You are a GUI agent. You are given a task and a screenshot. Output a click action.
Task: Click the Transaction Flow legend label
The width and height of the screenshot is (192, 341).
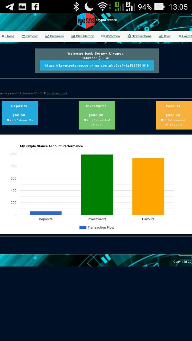tap(101, 228)
